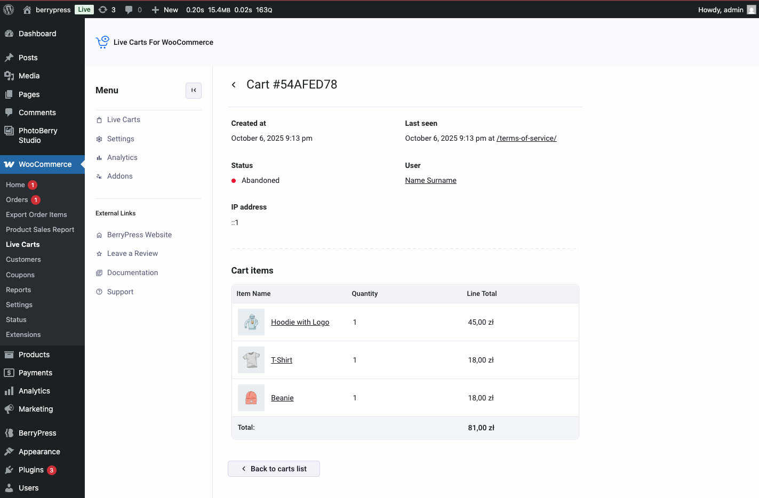This screenshot has width=759, height=498.
Task: Open the /terms-of-service/ page link
Action: [526, 139]
